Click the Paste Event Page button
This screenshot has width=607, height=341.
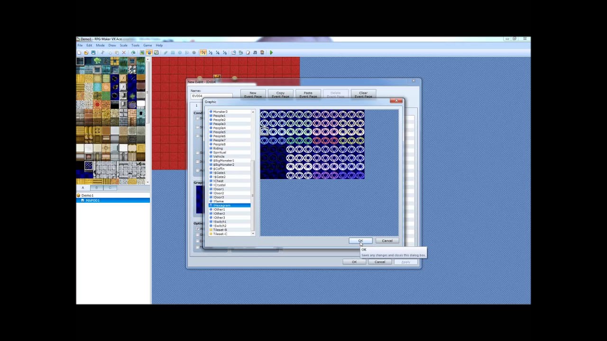(x=308, y=94)
